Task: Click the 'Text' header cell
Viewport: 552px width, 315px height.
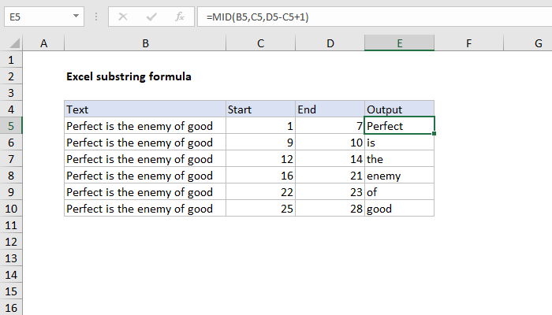Action: [x=145, y=109]
